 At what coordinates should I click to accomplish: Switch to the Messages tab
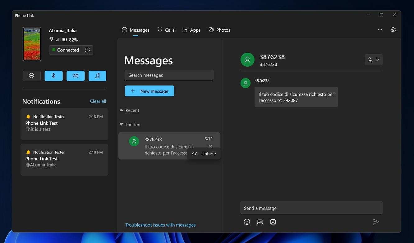(x=136, y=30)
